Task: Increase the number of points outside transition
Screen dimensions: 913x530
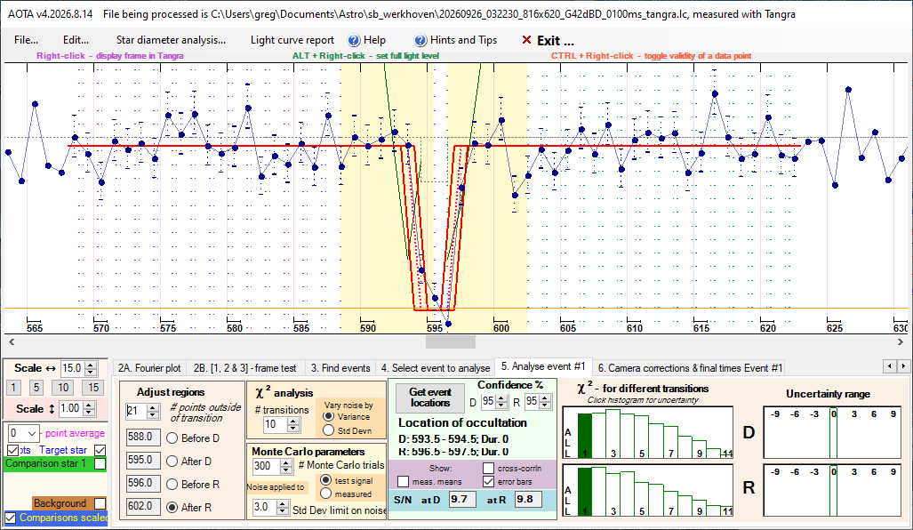Action: click(153, 407)
